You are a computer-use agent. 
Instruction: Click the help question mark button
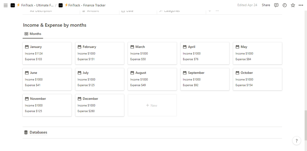[x=296, y=141]
